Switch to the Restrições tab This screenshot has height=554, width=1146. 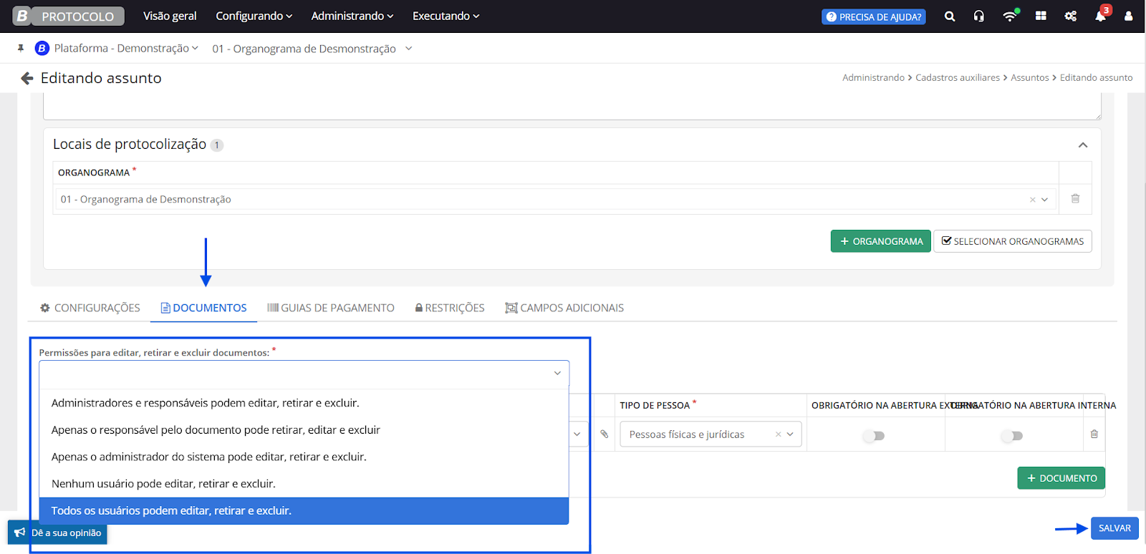(450, 308)
